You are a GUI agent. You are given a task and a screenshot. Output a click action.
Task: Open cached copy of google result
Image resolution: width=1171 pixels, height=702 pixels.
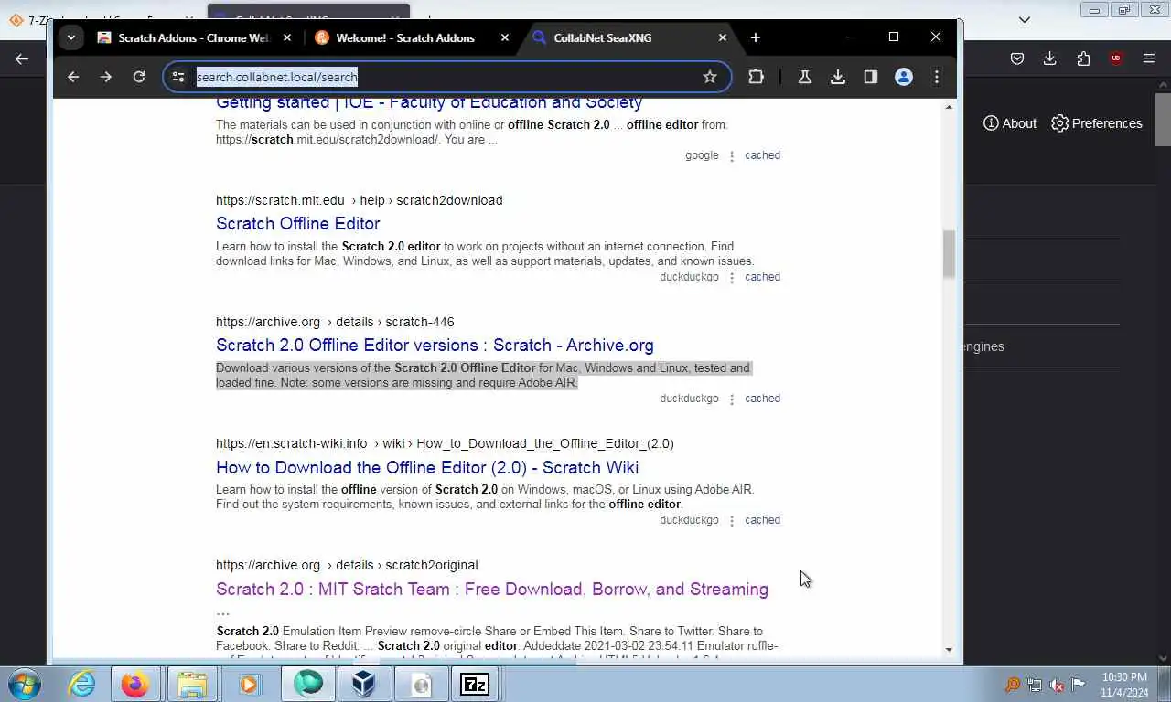click(x=762, y=155)
